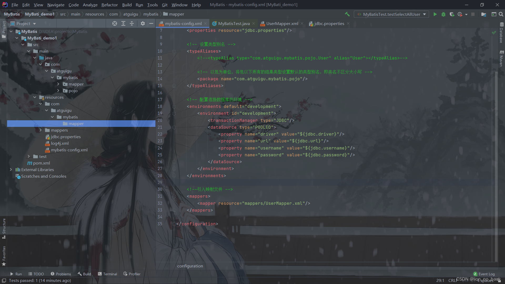The height and width of the screenshot is (284, 505).
Task: Fold the mappers block at line 31
Action: coord(174,196)
